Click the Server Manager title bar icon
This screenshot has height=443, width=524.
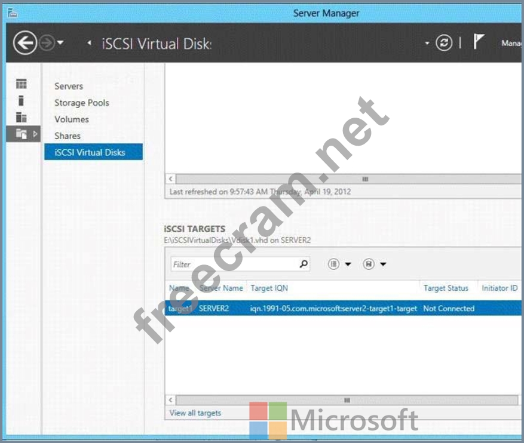click(13, 13)
